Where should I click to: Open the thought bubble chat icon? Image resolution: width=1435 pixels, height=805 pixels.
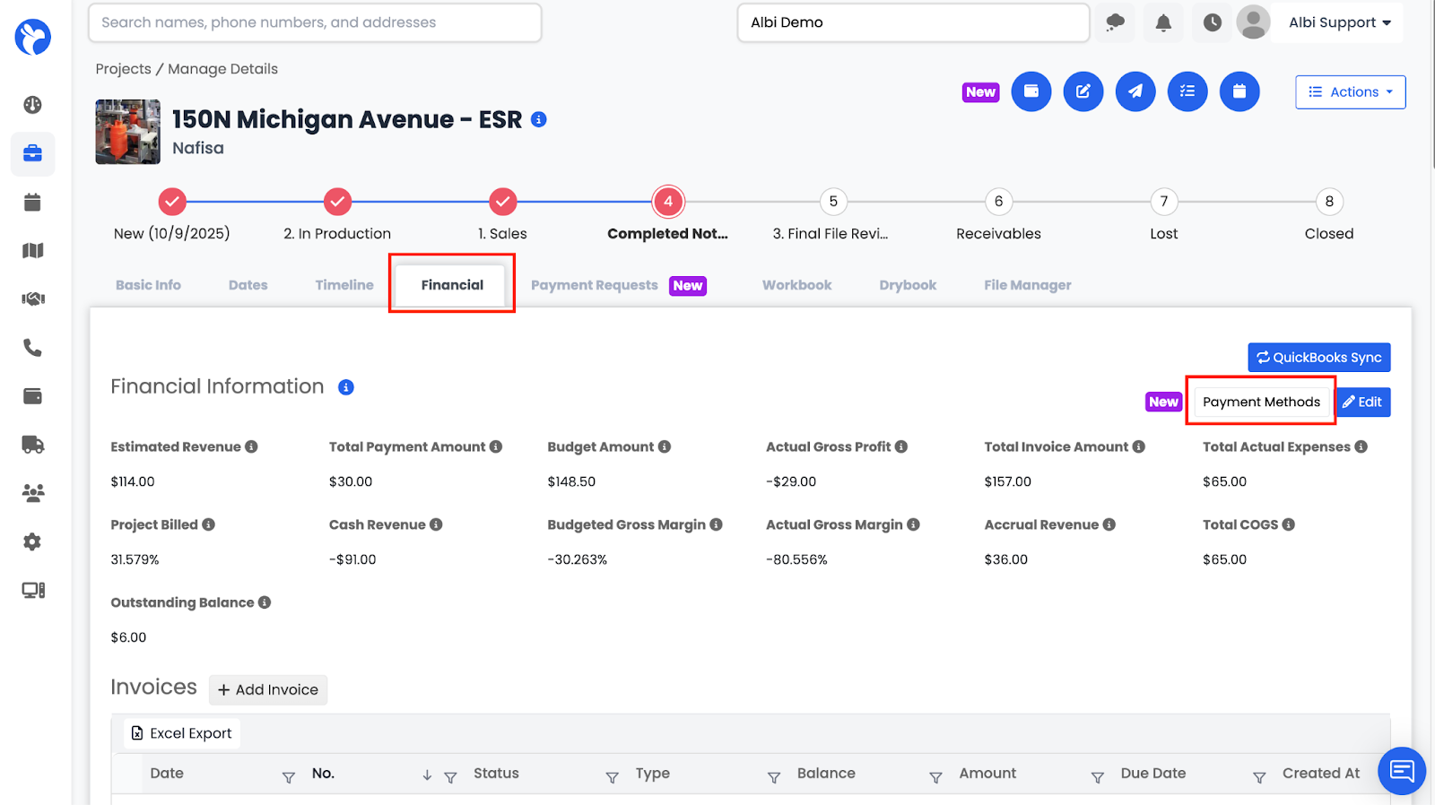coord(1115,22)
